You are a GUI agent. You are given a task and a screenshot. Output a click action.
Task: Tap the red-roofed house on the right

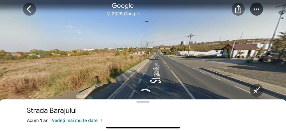click(240, 50)
